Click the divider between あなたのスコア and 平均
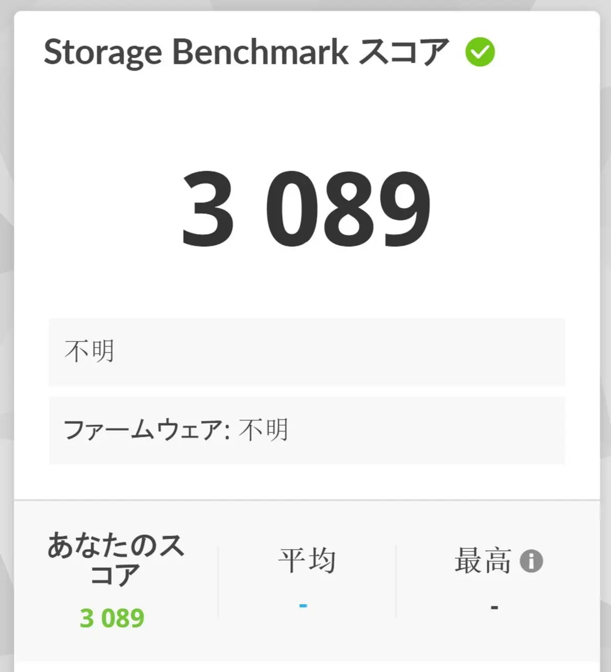 pyautogui.click(x=218, y=582)
